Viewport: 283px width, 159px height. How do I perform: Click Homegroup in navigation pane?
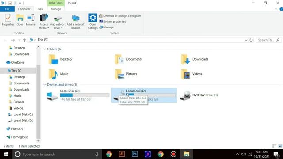17,137
